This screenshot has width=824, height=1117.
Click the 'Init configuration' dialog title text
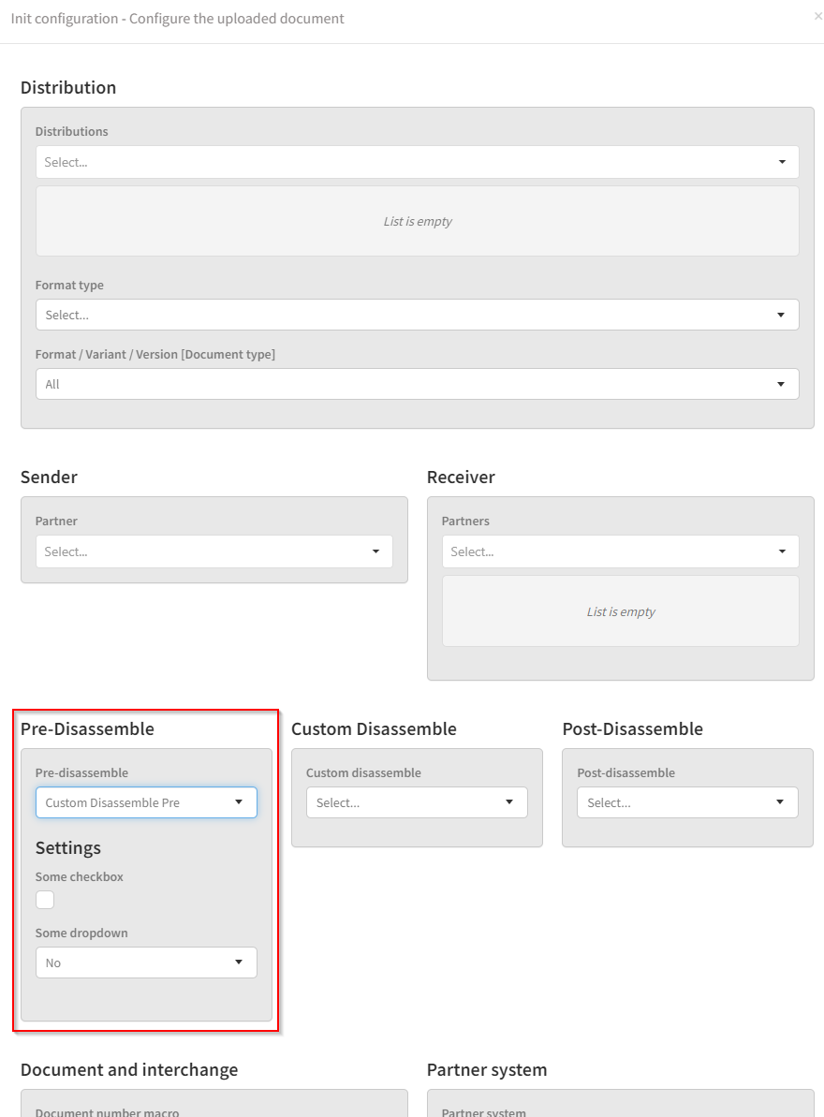pyautogui.click(x=178, y=19)
